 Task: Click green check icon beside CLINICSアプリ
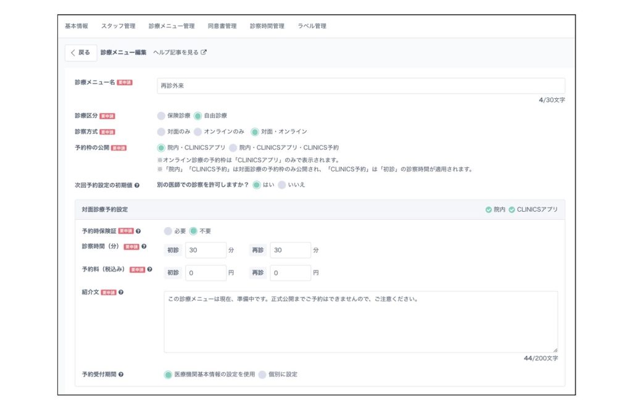(512, 210)
